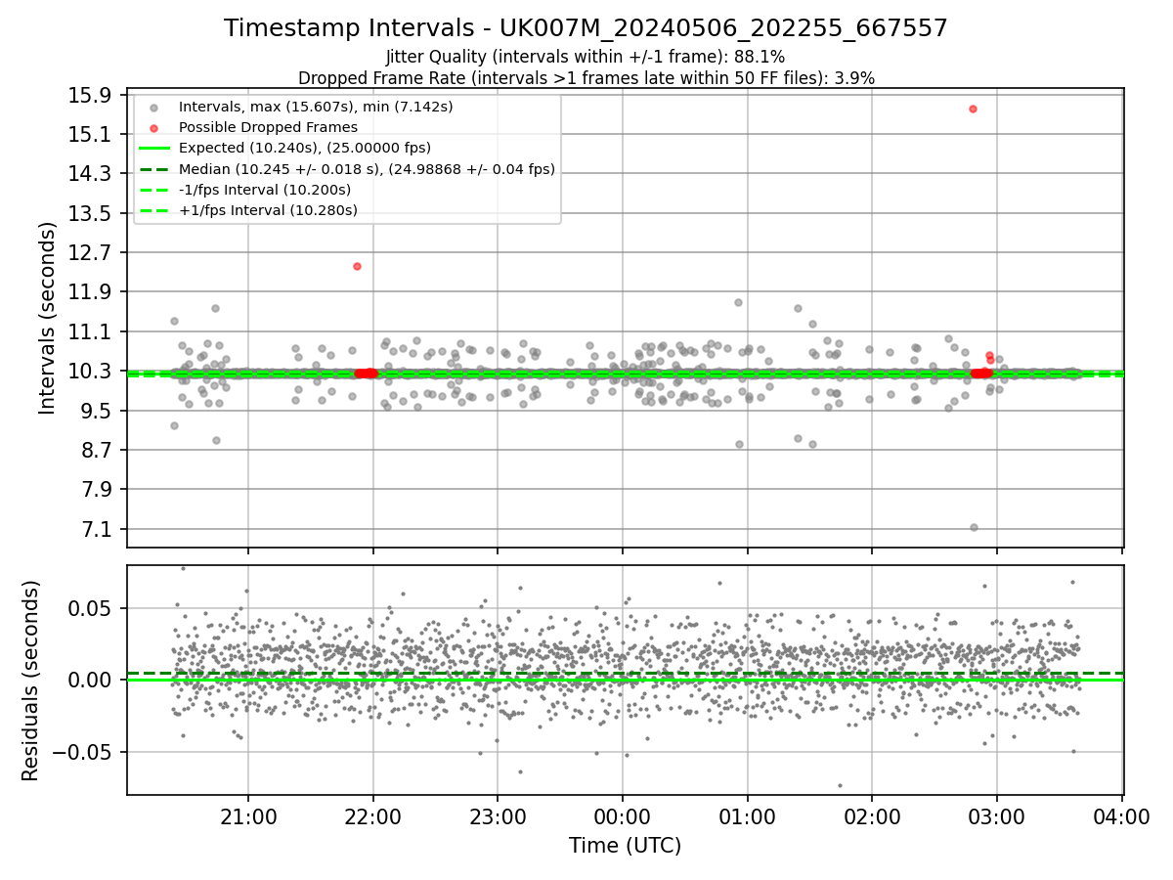1173x880 pixels.
Task: Select the Dropped Frame Rate 3.9% subtitle
Action: click(x=586, y=78)
